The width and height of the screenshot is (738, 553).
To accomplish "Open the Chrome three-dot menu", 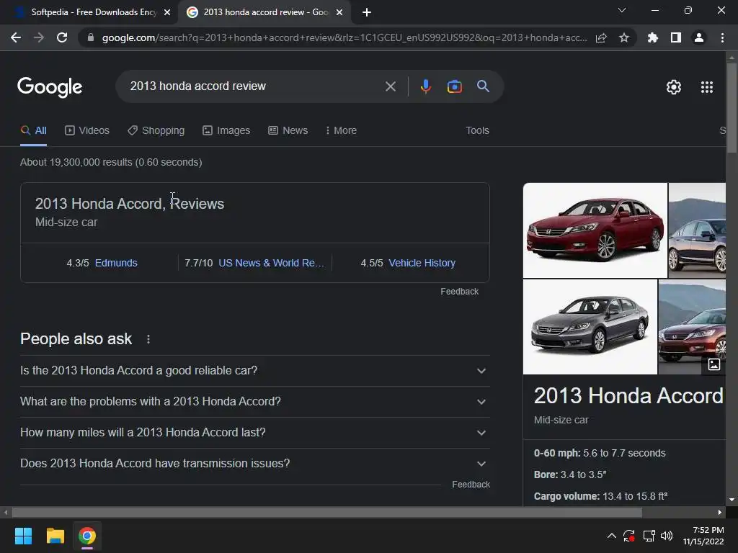I will pyautogui.click(x=722, y=37).
